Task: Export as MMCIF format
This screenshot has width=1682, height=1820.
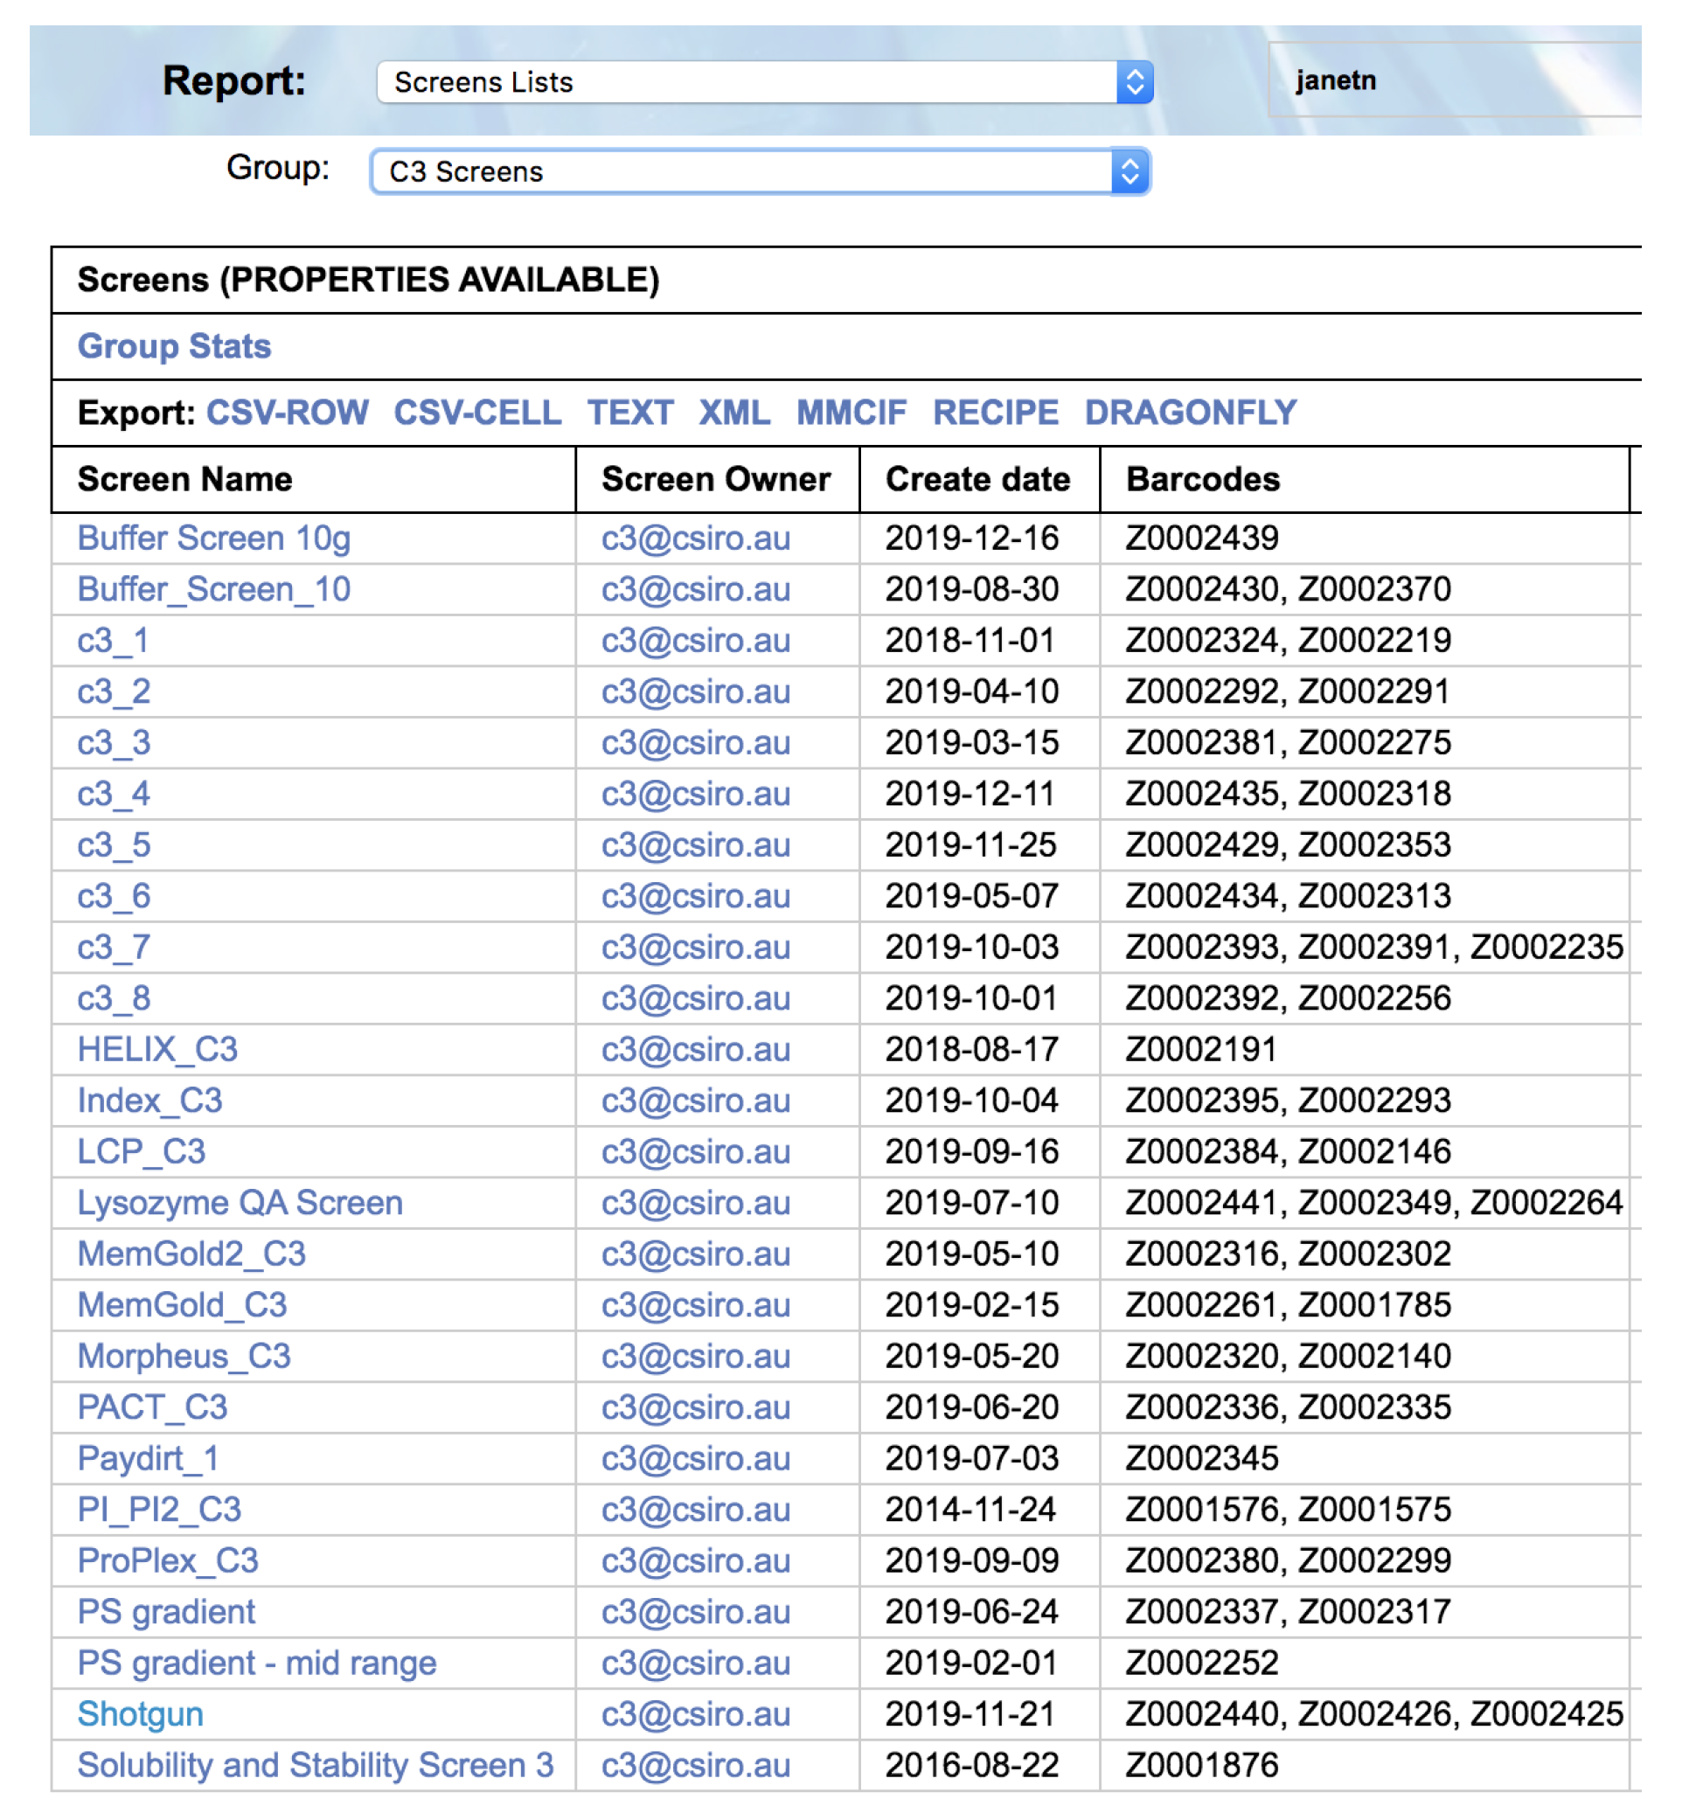Action: (x=851, y=413)
